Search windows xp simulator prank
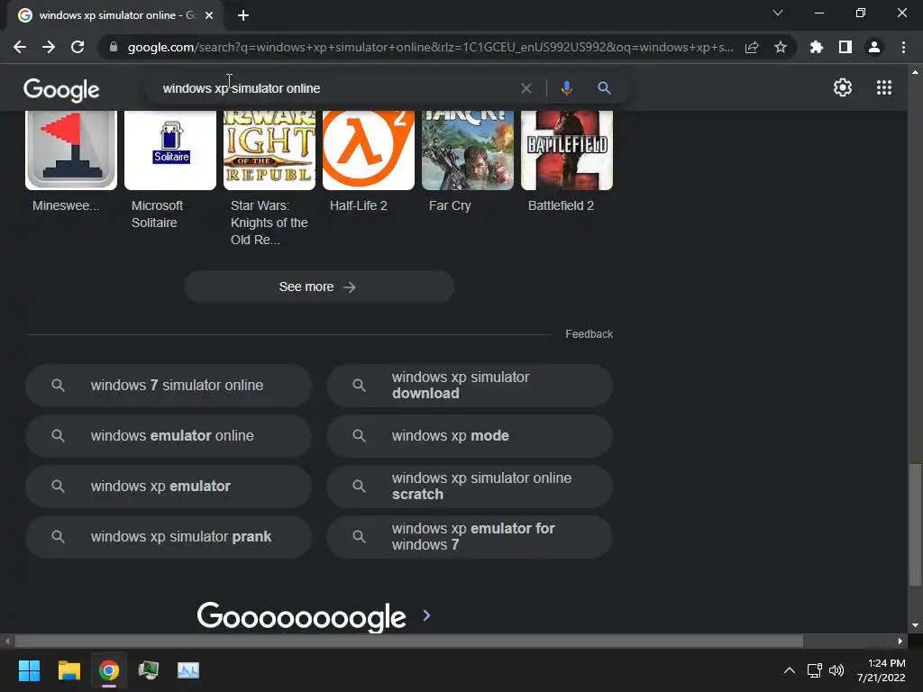 point(169,537)
